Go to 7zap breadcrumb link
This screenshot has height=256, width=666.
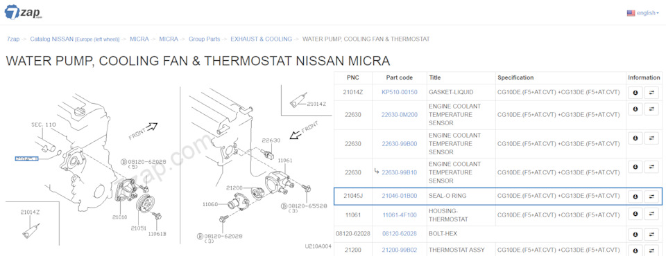(x=12, y=39)
